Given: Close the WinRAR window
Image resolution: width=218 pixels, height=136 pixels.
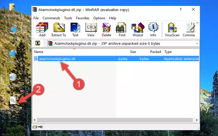Looking at the screenshot, I should pos(193,9).
